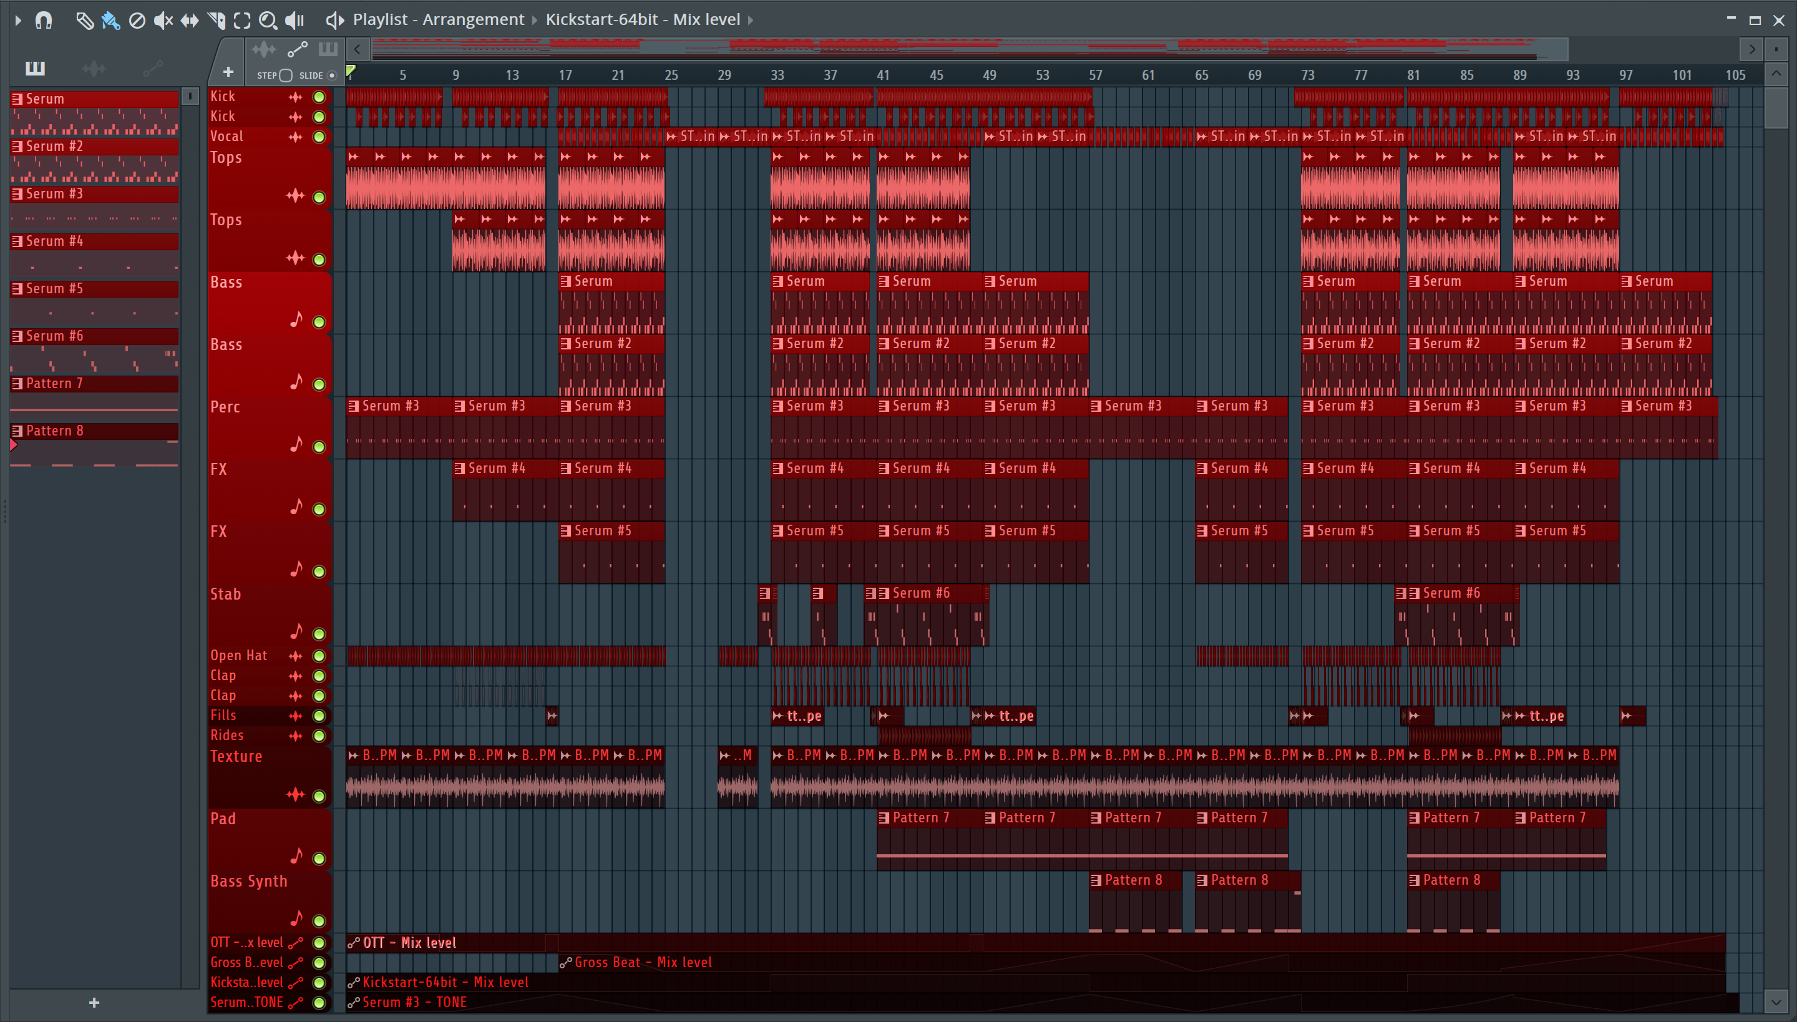Click the green playhead start marker
The image size is (1797, 1022).
pos(351,71)
